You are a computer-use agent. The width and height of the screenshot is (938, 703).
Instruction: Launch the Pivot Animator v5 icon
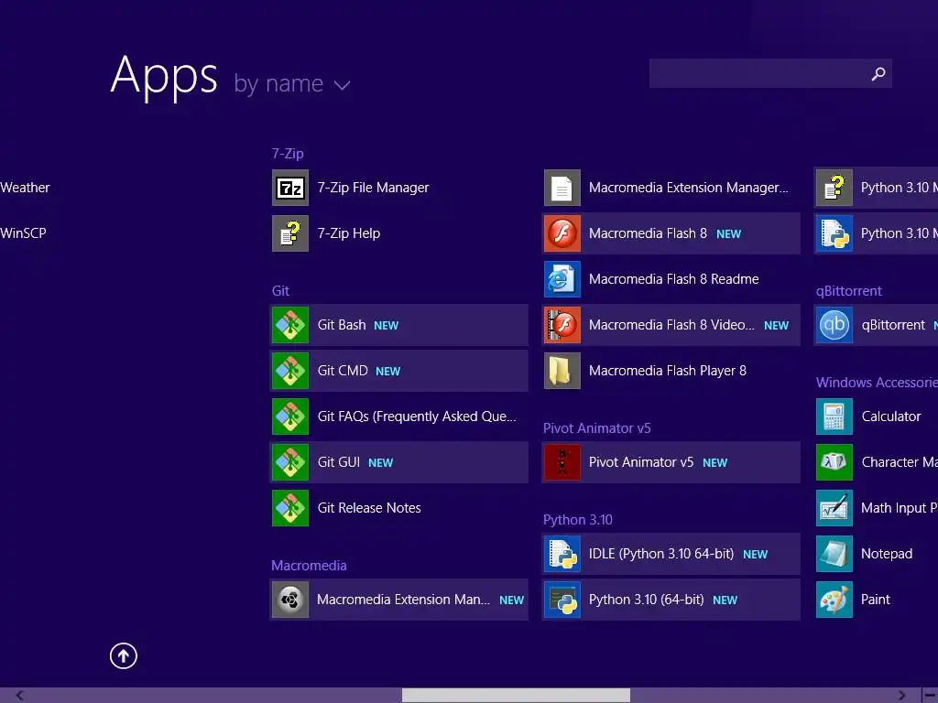(562, 462)
